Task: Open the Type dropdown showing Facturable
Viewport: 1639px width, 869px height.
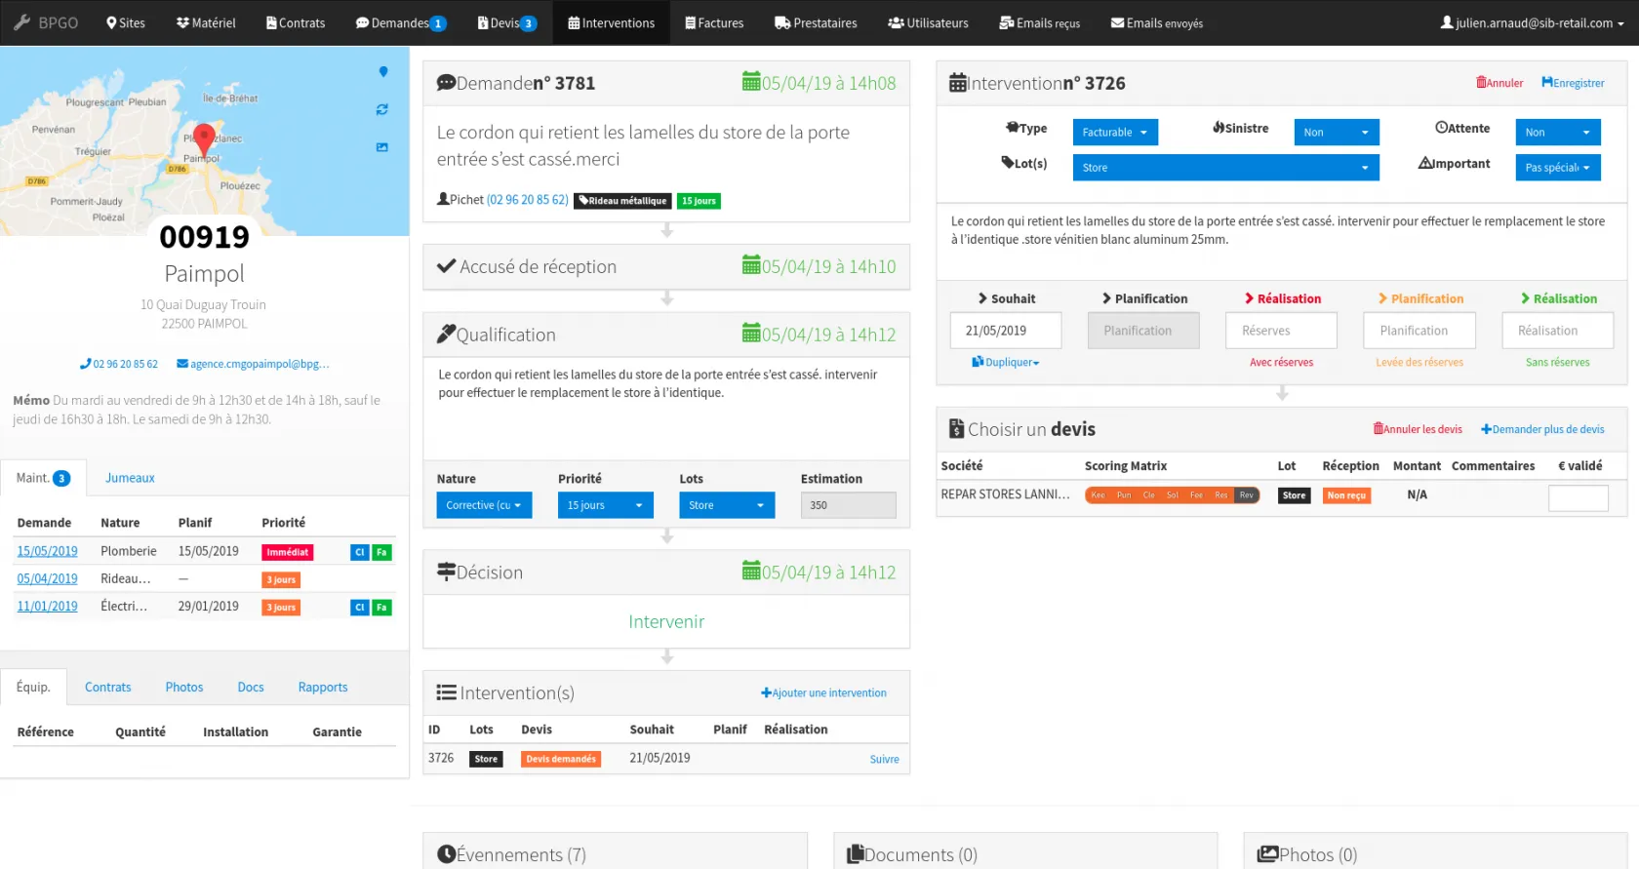Action: pos(1114,133)
